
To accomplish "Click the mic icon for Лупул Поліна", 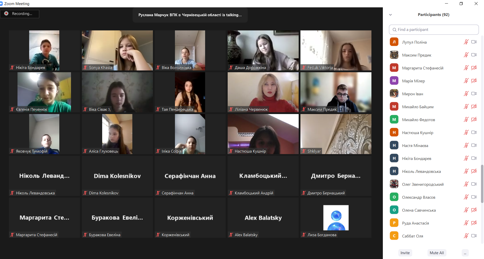I will tap(466, 42).
